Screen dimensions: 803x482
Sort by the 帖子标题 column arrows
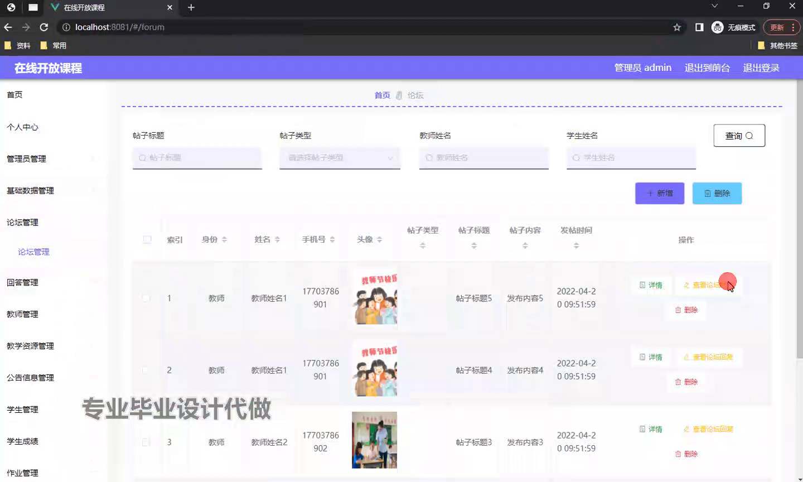point(474,245)
